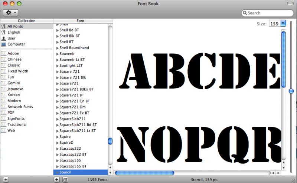297x183 pixels.
Task: Open the Size dropdown arrow
Action: point(283,23)
